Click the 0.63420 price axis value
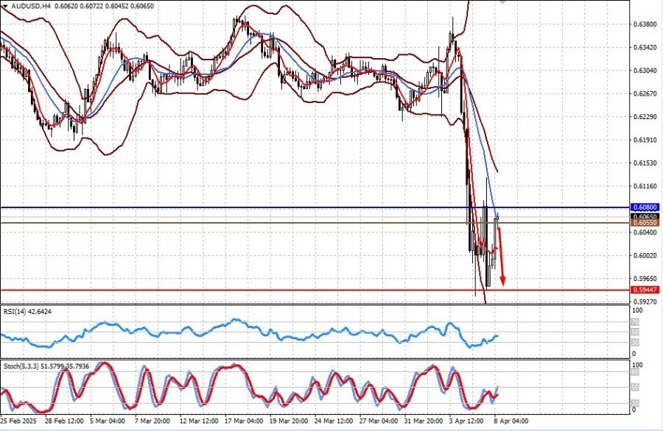This screenshot has height=431, width=663. [x=645, y=48]
